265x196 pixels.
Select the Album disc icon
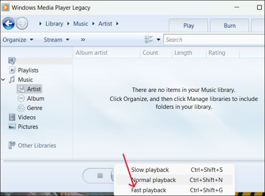click(21, 99)
